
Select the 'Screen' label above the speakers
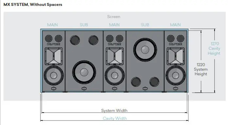coord(114,17)
